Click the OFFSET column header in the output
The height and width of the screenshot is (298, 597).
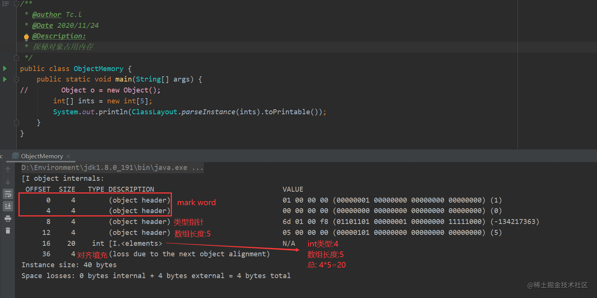coord(38,189)
